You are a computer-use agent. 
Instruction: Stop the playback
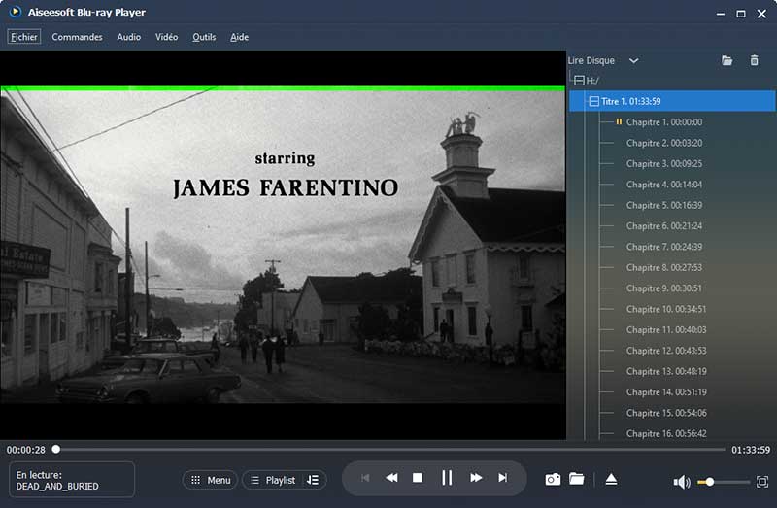pyautogui.click(x=418, y=478)
